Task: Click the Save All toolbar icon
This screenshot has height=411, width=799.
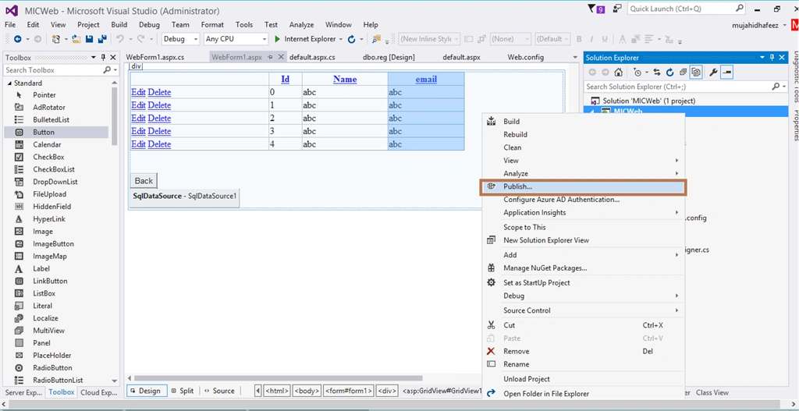Action: (102, 39)
